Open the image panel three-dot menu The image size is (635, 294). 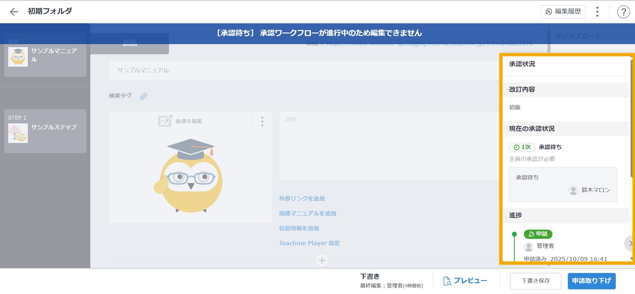click(x=262, y=121)
